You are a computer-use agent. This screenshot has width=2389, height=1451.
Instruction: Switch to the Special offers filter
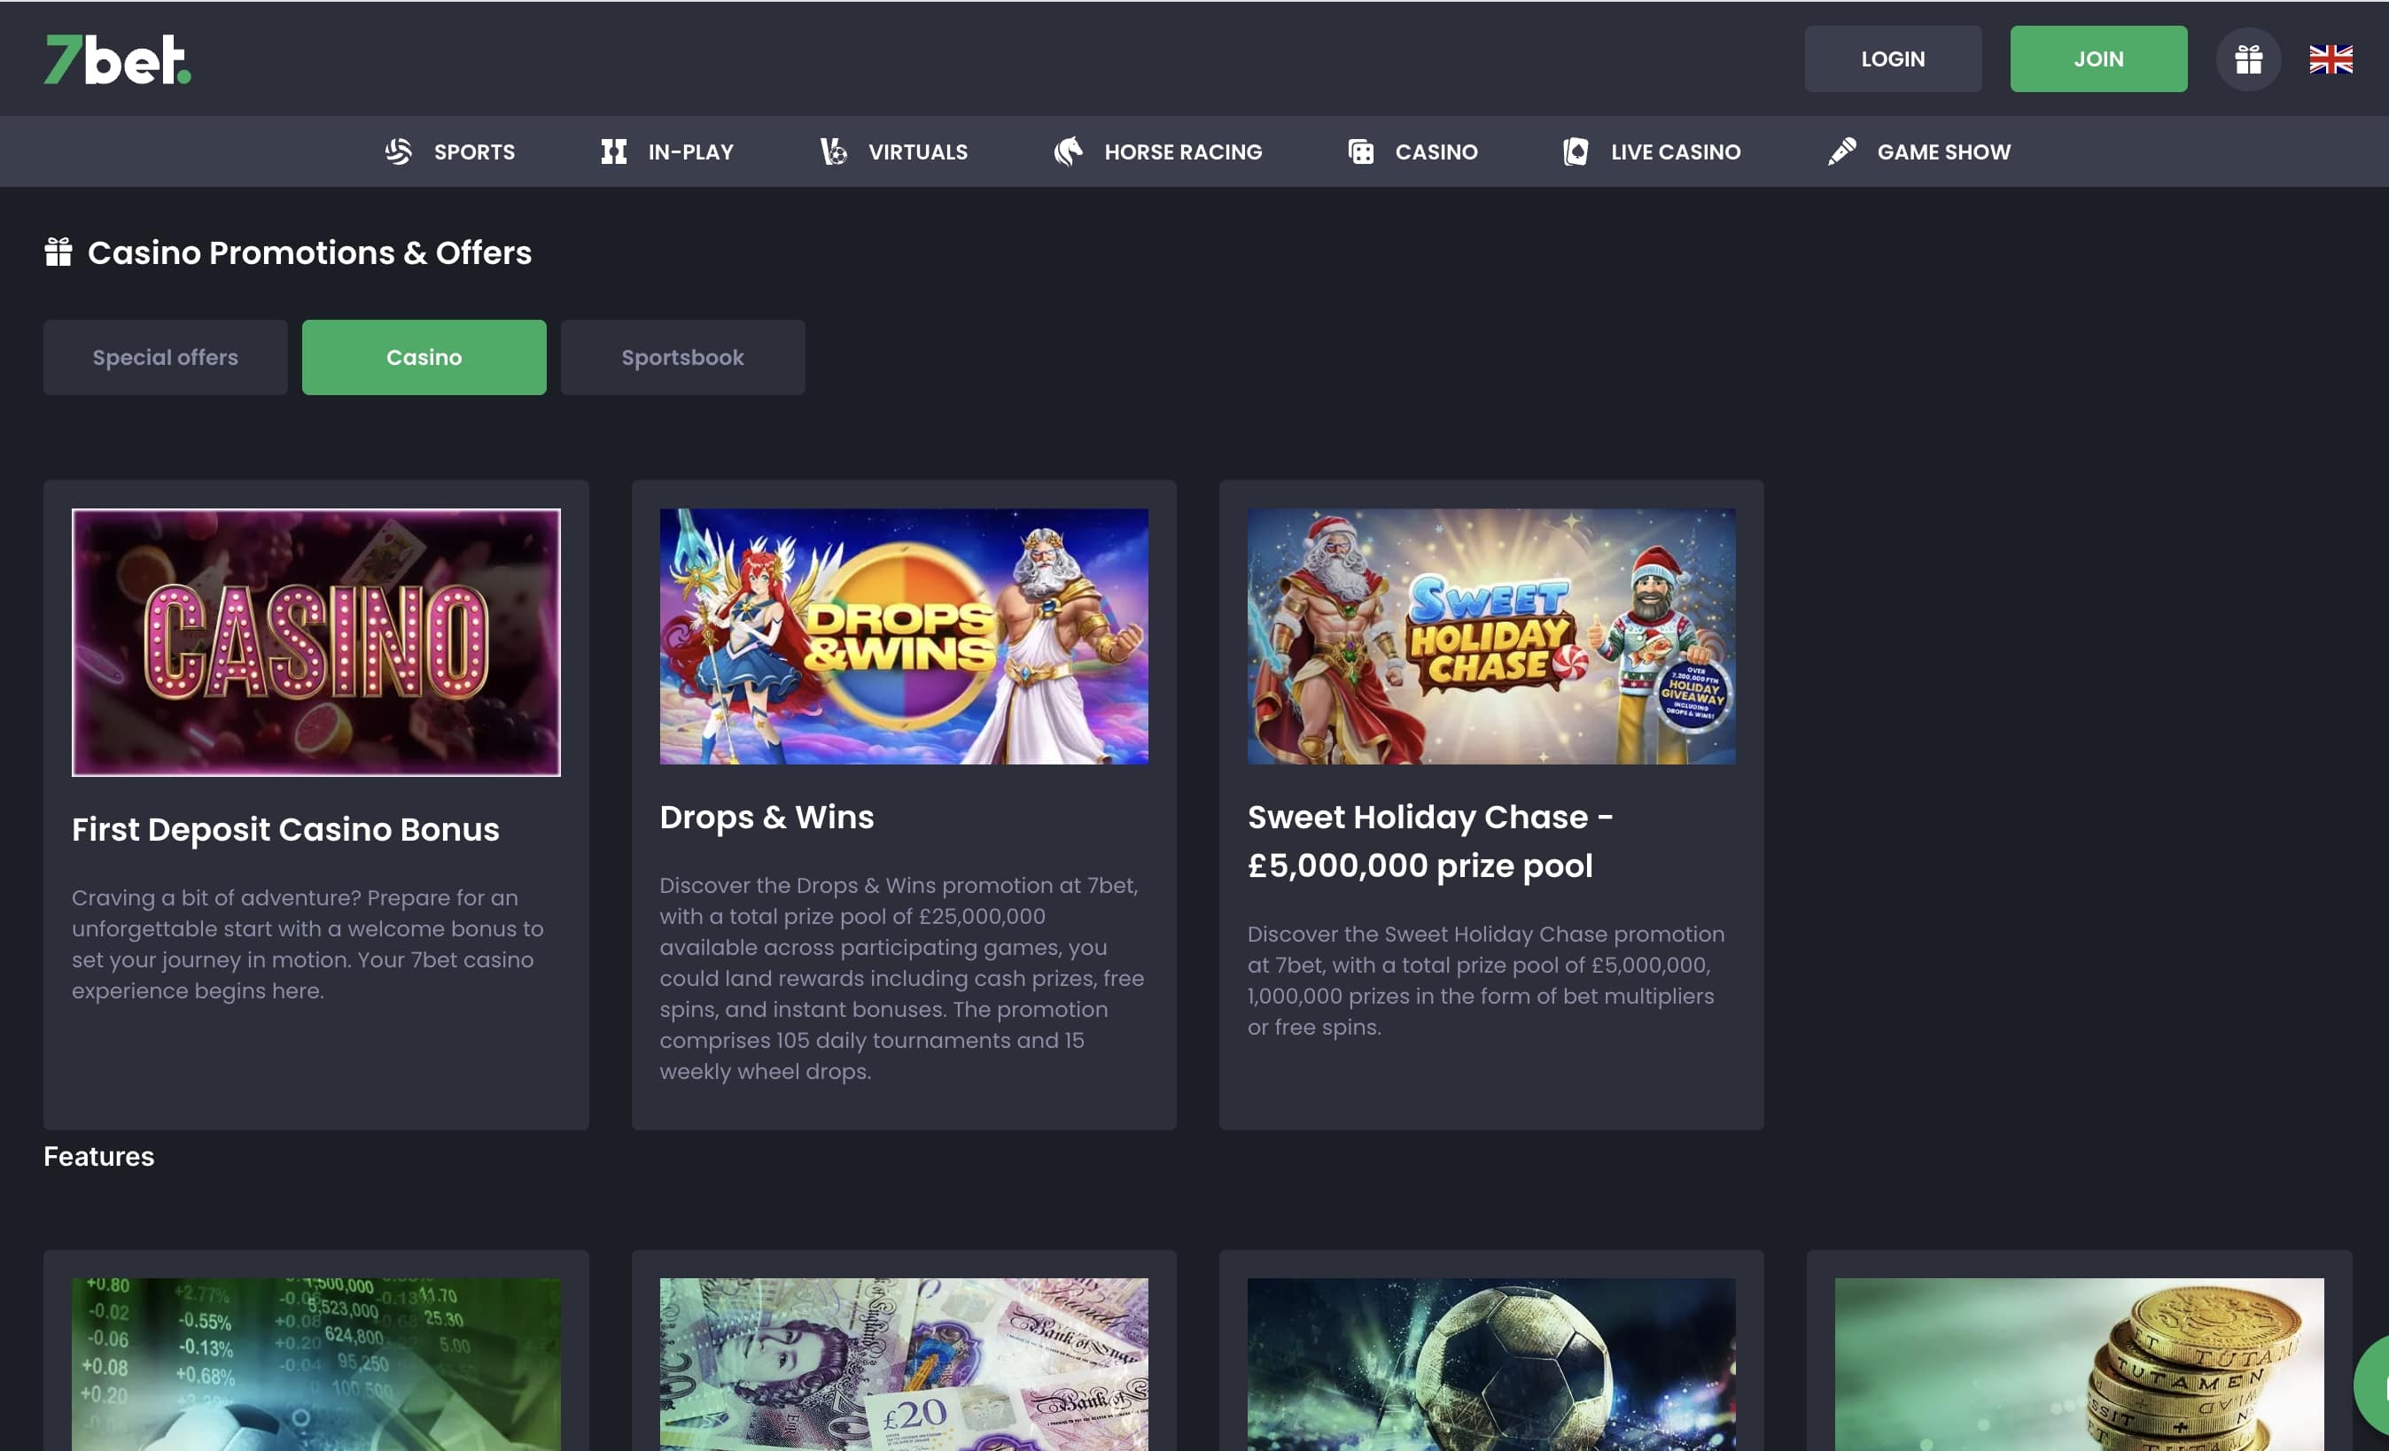[165, 357]
